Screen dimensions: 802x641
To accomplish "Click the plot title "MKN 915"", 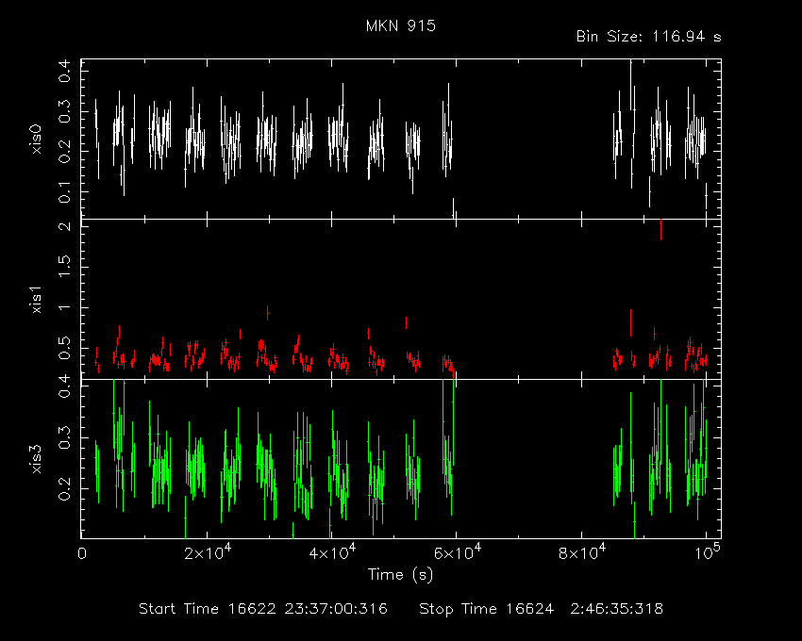I will point(400,25).
